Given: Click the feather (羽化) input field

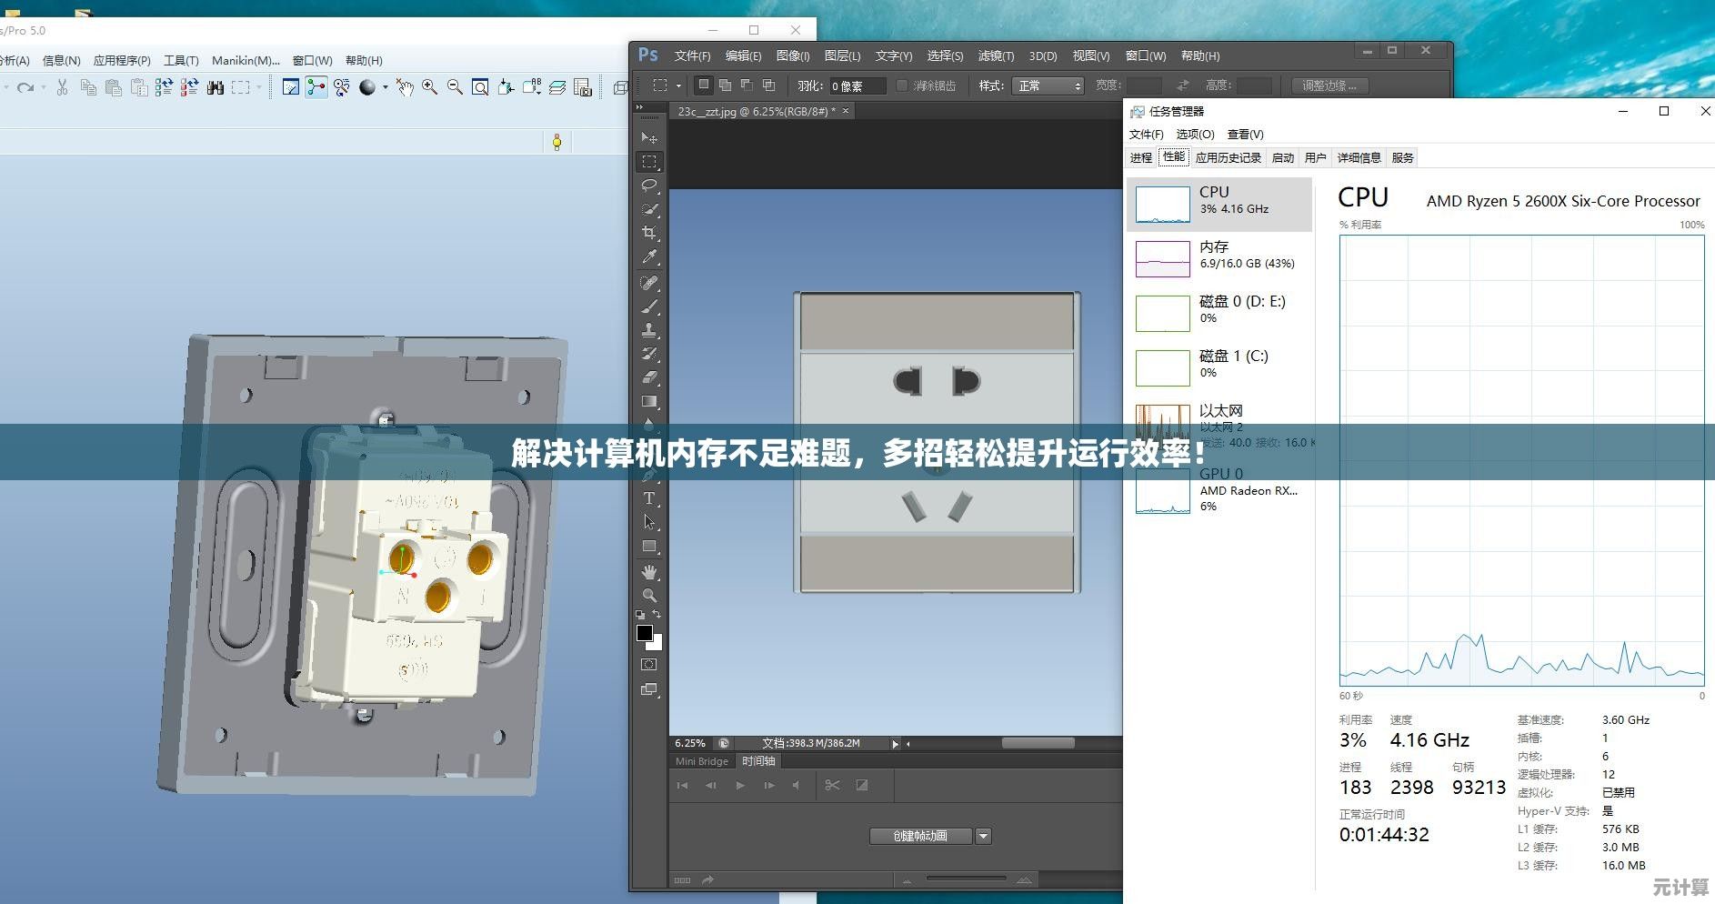Looking at the screenshot, I should click(x=857, y=85).
